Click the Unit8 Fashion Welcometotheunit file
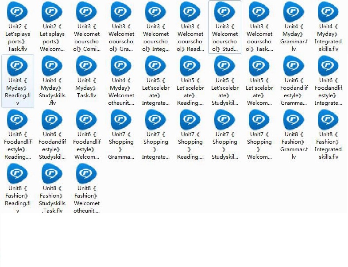348x267 pixels. 87,175
